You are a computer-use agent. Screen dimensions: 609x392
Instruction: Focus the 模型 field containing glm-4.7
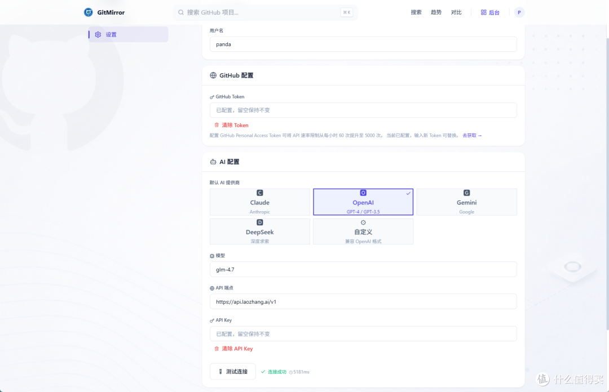(x=363, y=269)
